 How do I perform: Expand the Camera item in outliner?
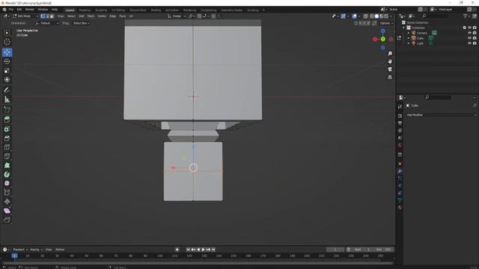(409, 33)
